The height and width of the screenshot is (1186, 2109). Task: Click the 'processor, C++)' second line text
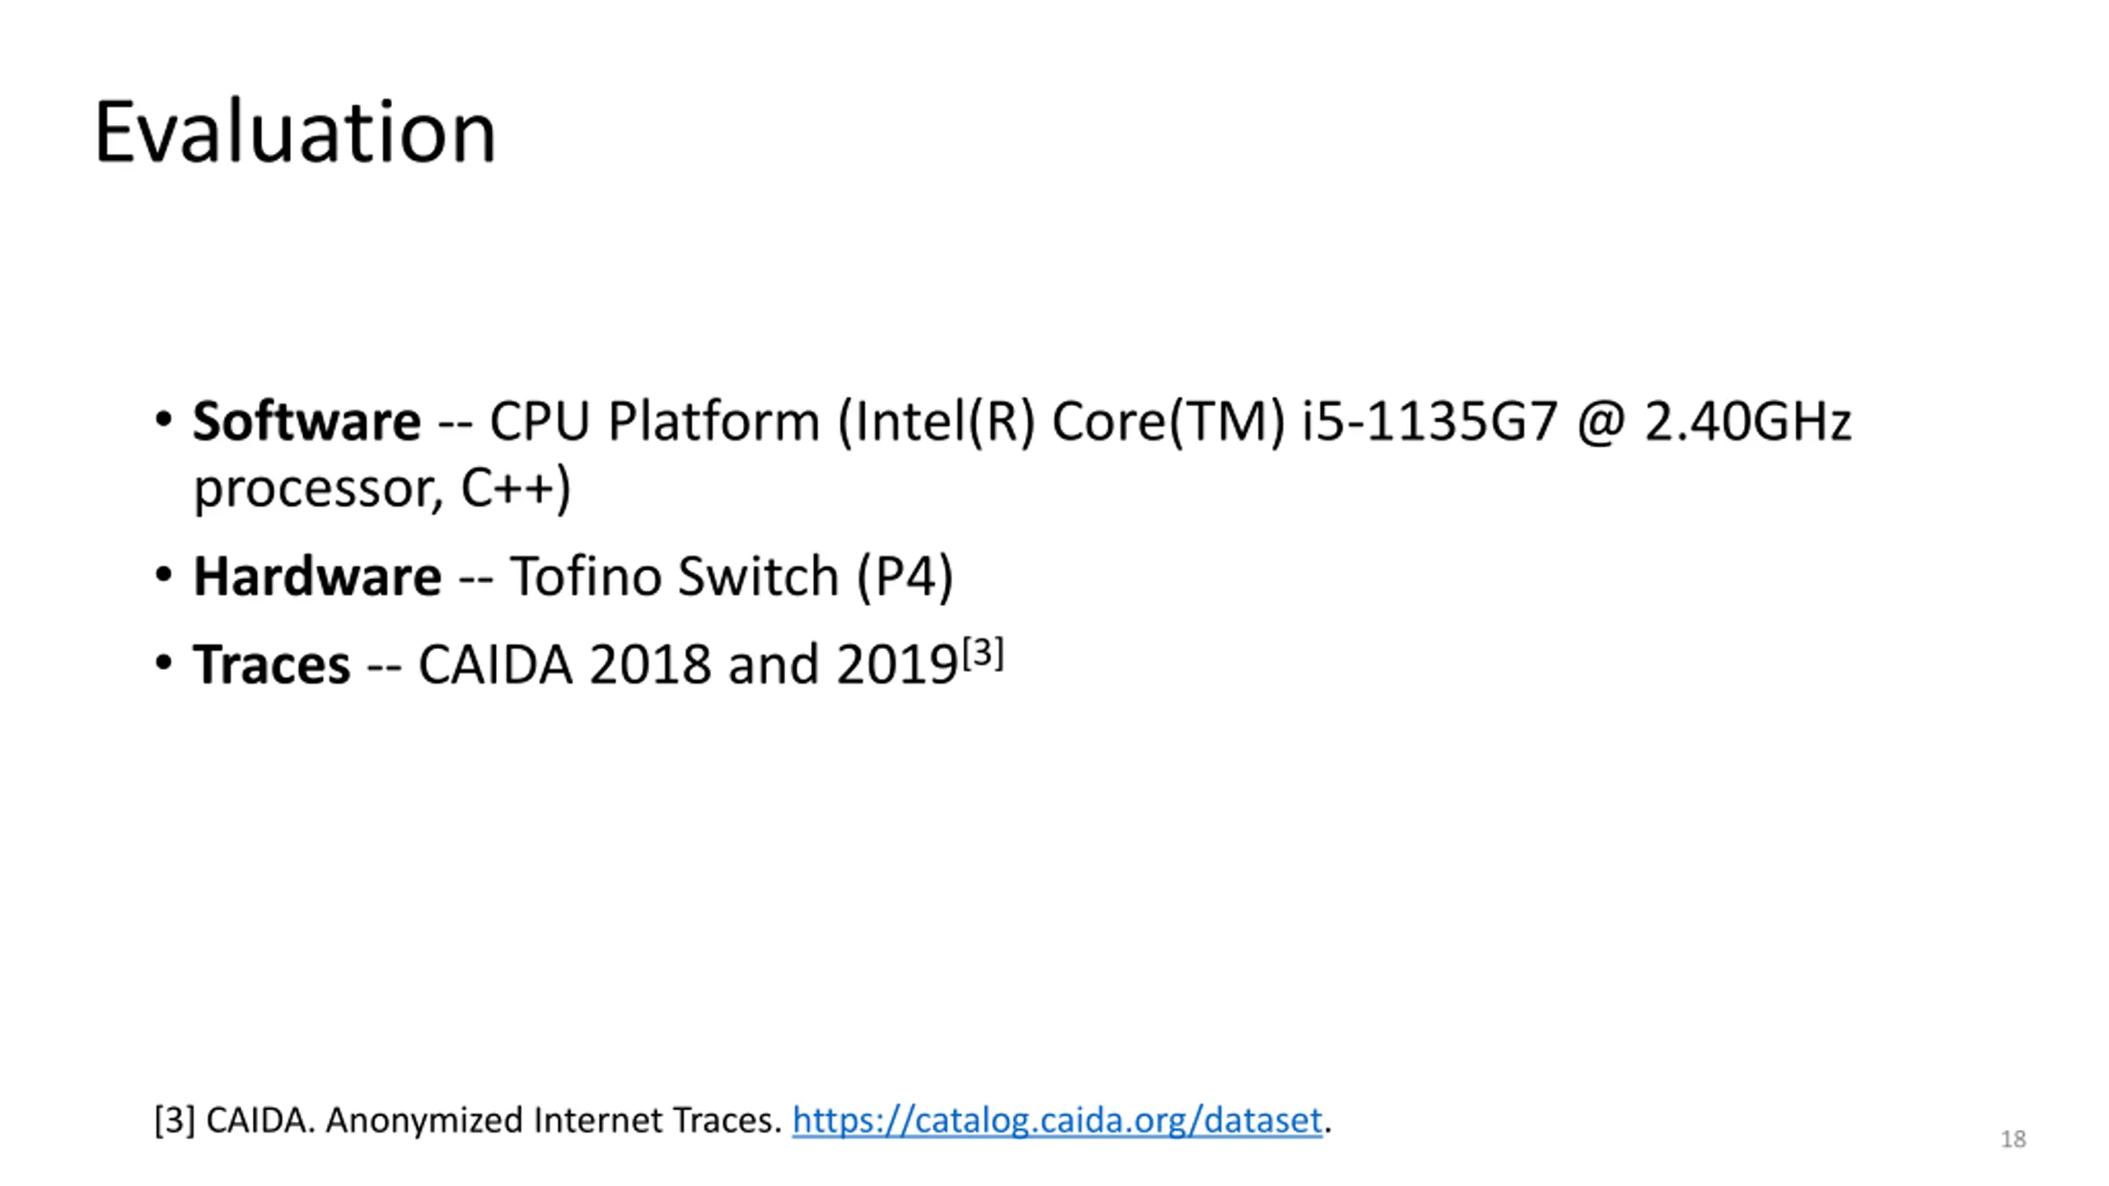click(381, 489)
